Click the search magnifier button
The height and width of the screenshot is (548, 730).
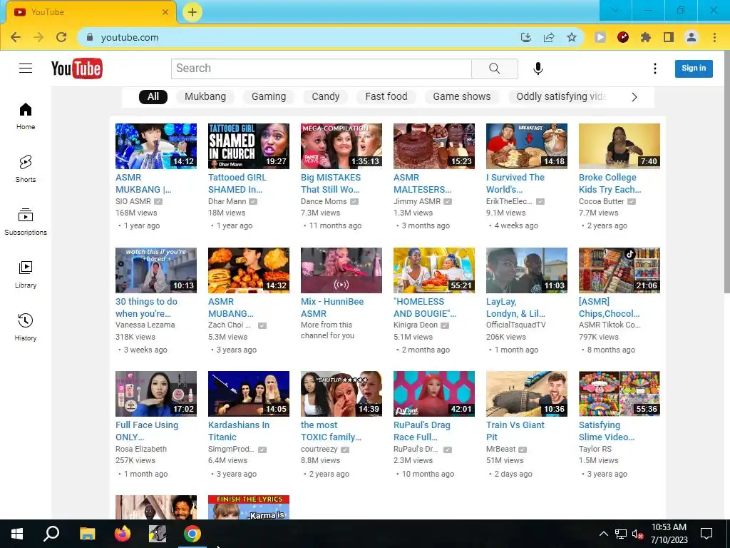pos(495,68)
